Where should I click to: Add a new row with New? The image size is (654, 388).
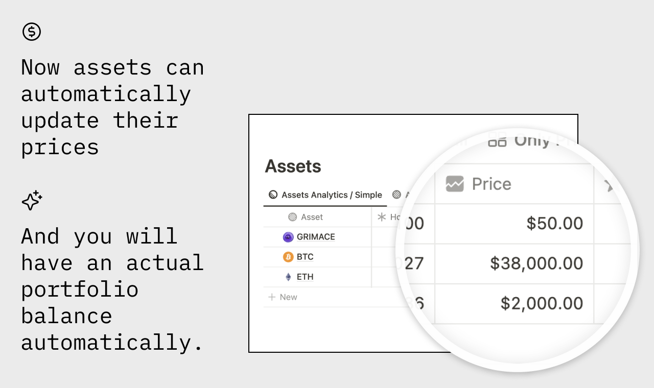click(x=283, y=297)
